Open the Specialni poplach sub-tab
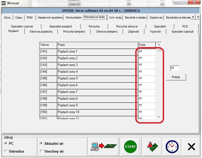Viewport: 202px width, 158px height. [x=61, y=26]
